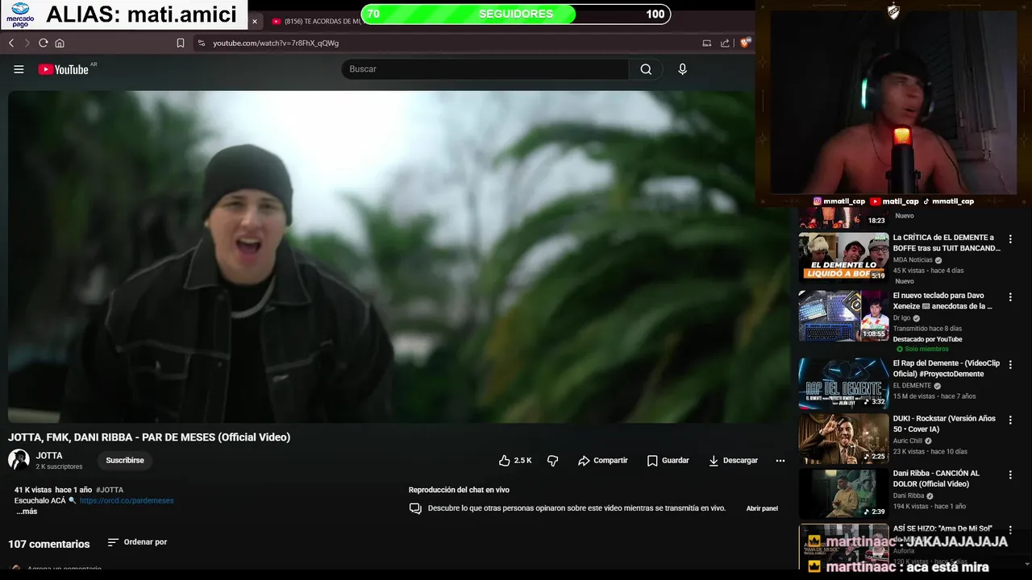Open MDA Noticias channel name

coord(912,260)
